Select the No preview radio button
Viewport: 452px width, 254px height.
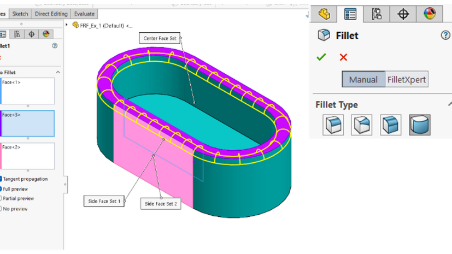(2, 209)
